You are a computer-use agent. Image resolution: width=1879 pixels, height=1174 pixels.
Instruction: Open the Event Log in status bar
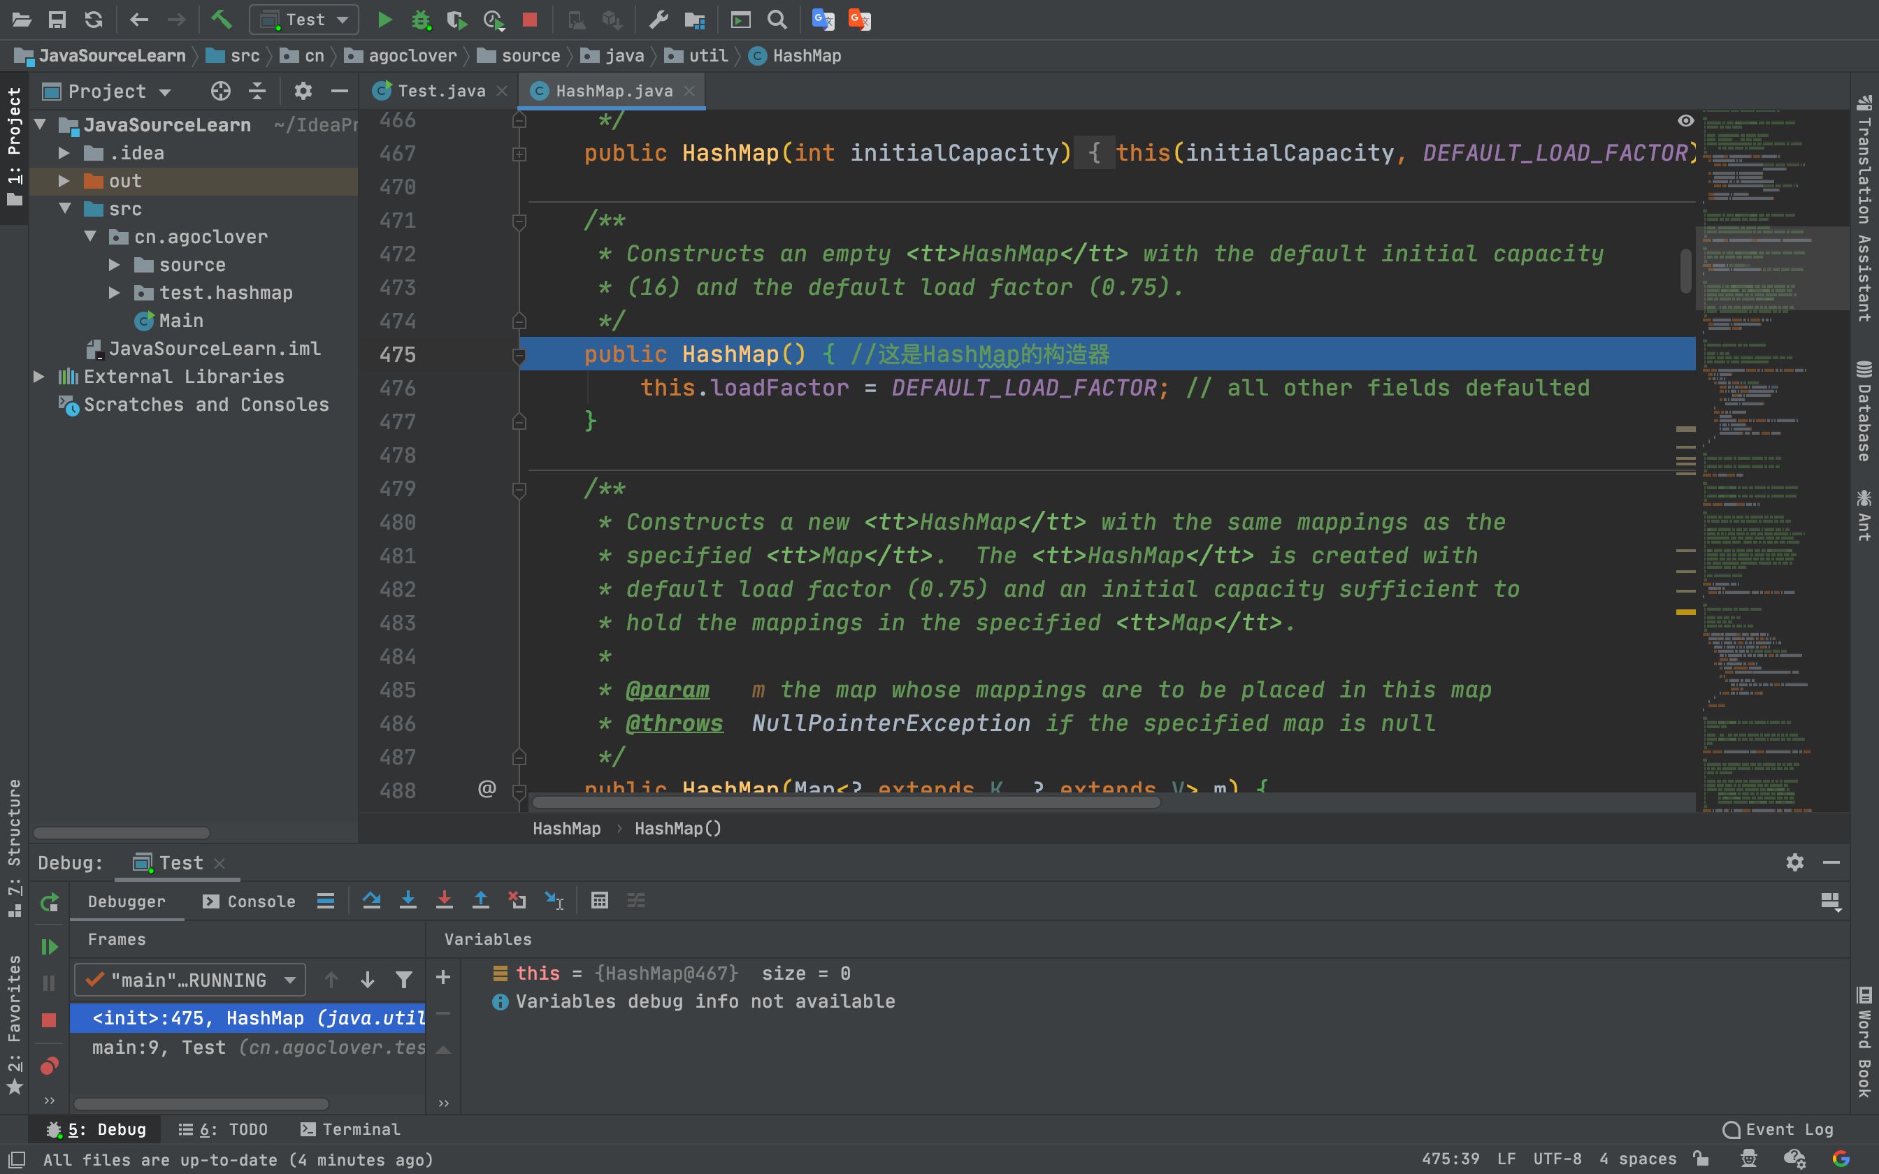coord(1779,1129)
